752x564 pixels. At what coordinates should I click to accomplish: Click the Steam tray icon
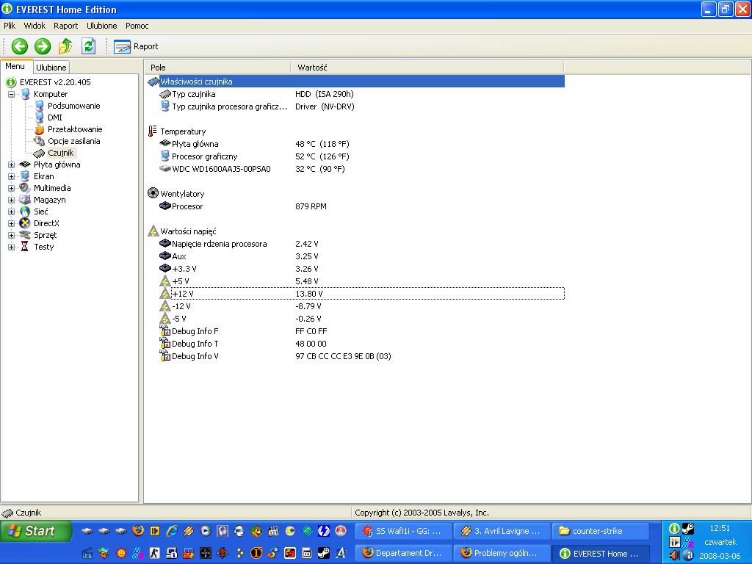(x=687, y=529)
